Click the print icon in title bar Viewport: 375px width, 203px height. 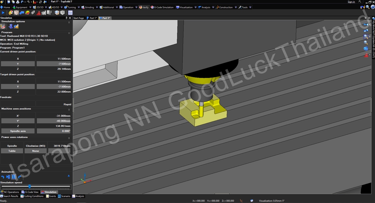[18, 2]
